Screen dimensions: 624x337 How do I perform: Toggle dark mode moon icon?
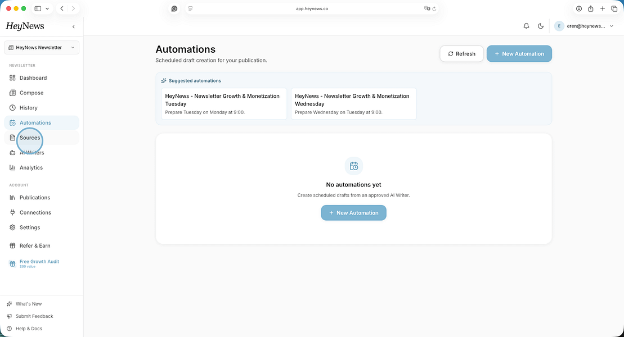(540, 26)
